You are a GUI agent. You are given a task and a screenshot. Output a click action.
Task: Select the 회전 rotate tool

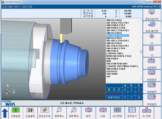pyautogui.click(x=88, y=110)
